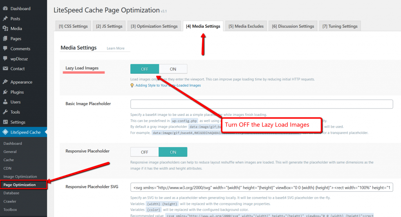401x217 pixels.
Task: Click the Basic Image Placeholder text field
Action: [x=261, y=104]
